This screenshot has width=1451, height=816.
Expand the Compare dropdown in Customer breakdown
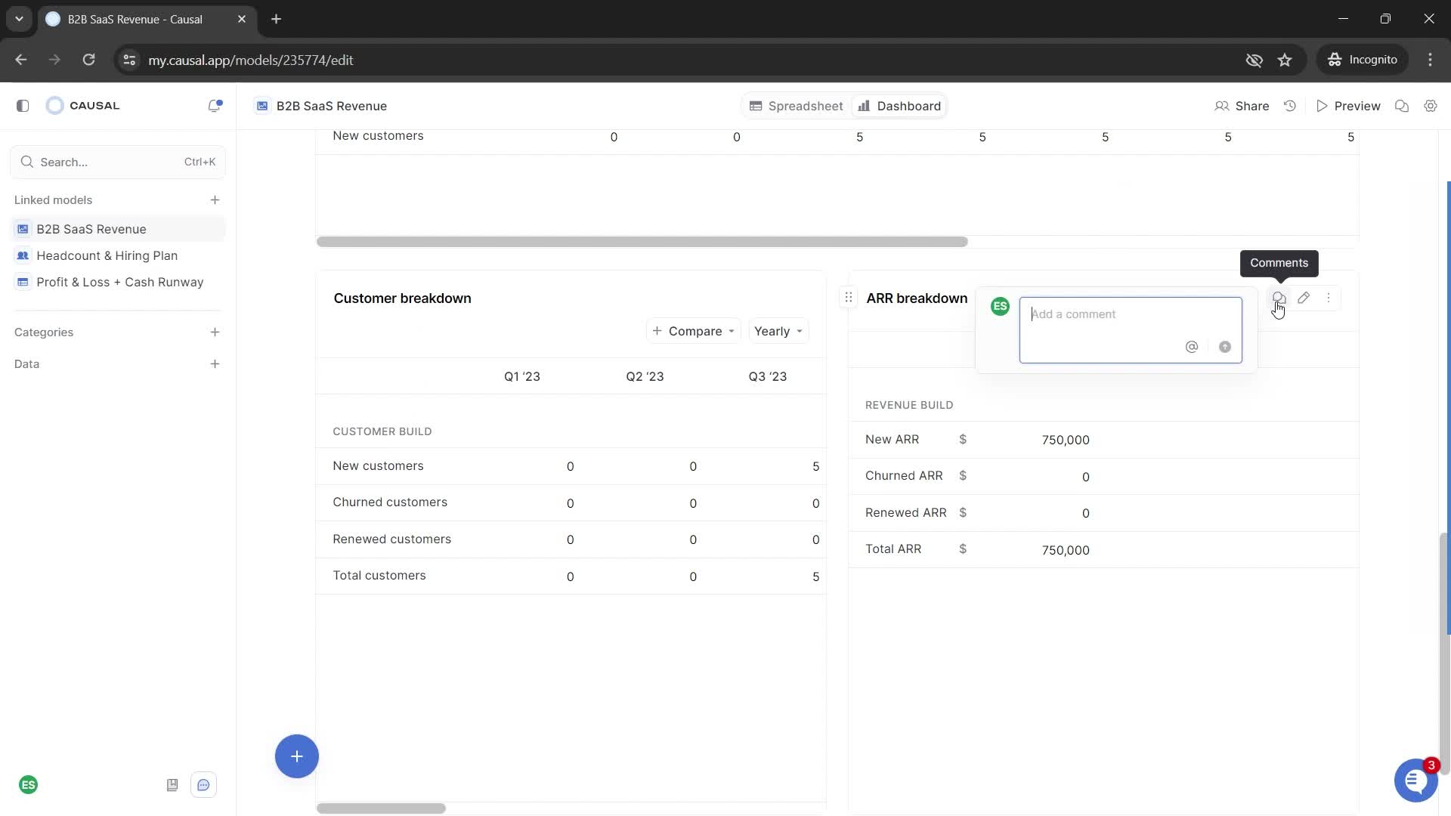coord(694,331)
